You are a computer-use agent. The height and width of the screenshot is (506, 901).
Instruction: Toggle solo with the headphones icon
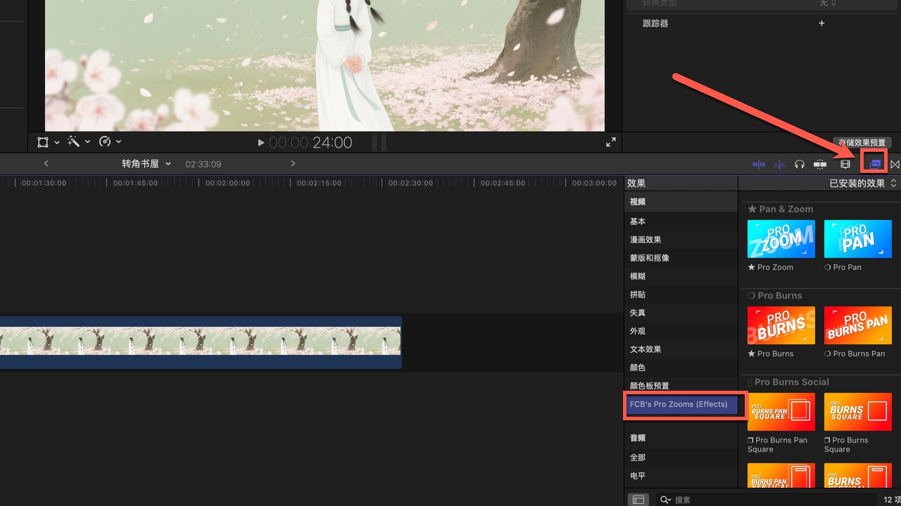click(x=799, y=164)
